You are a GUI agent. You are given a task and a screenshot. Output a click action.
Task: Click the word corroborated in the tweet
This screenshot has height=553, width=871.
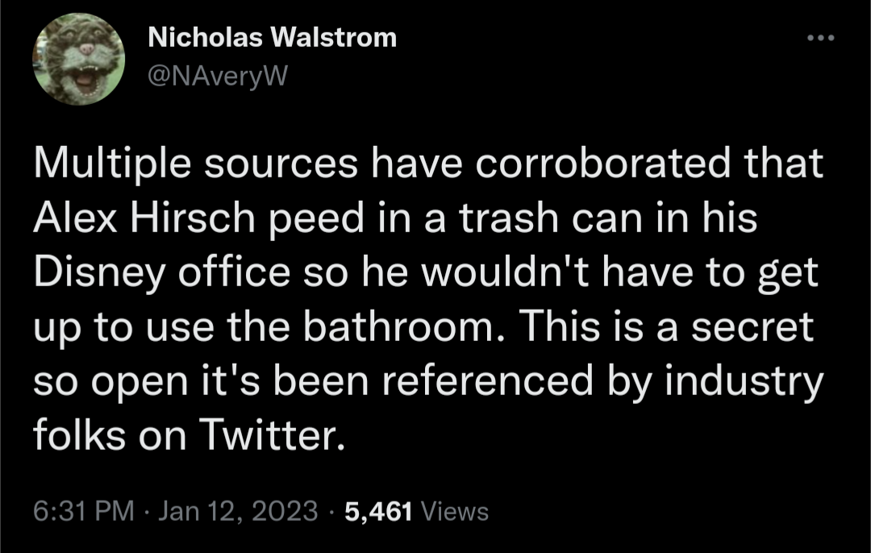point(602,163)
